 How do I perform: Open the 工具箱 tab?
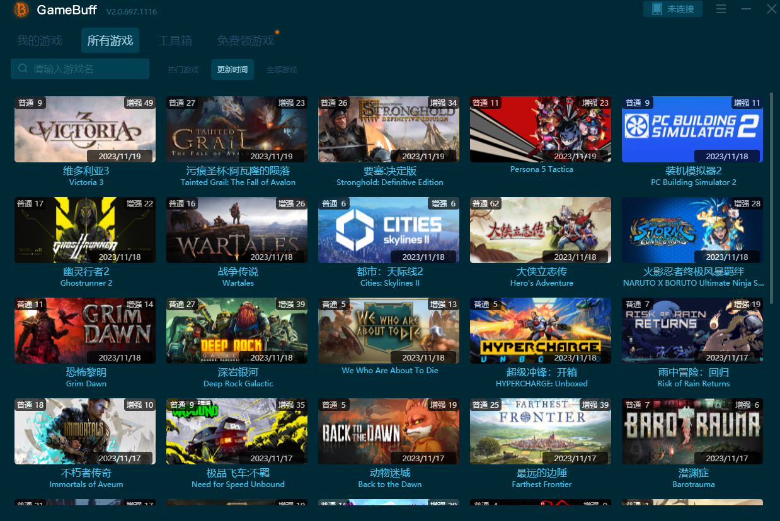(175, 41)
